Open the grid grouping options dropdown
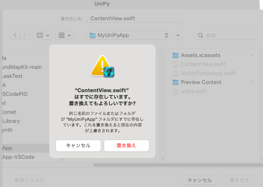Screen dimensions: 263x187 click(64, 36)
